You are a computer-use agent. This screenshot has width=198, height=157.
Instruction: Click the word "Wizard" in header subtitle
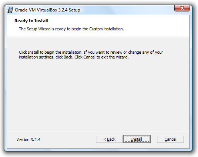click(x=44, y=29)
